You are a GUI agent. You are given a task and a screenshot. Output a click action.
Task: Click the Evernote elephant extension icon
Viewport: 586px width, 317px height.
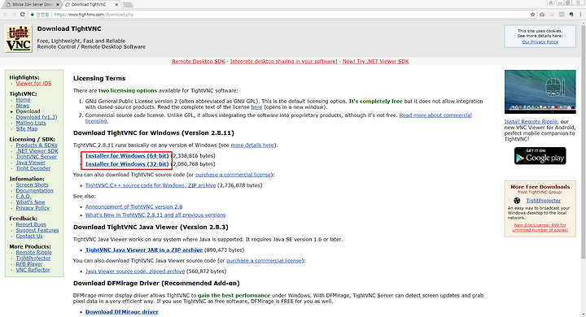tap(571, 14)
